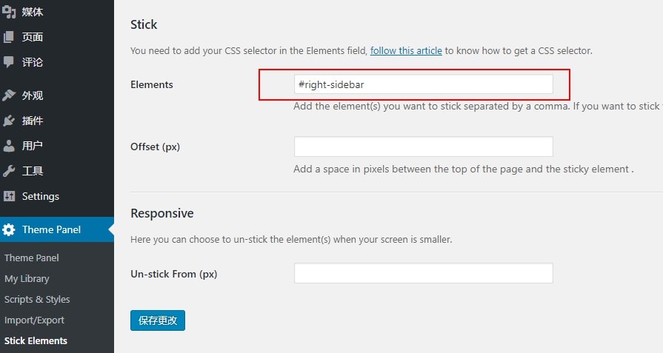Click the Un-stick From (px) input

423,273
